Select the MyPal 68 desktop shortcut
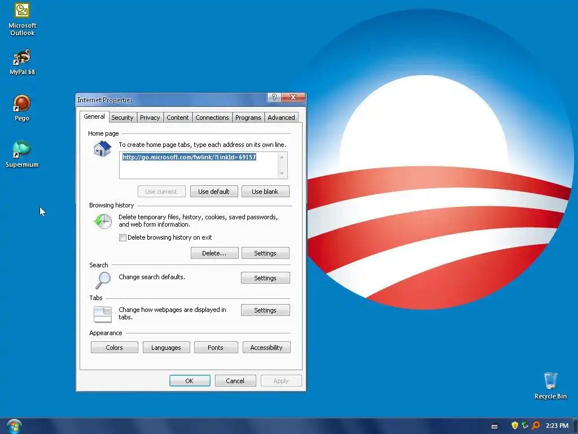This screenshot has height=434, width=578. 22,62
